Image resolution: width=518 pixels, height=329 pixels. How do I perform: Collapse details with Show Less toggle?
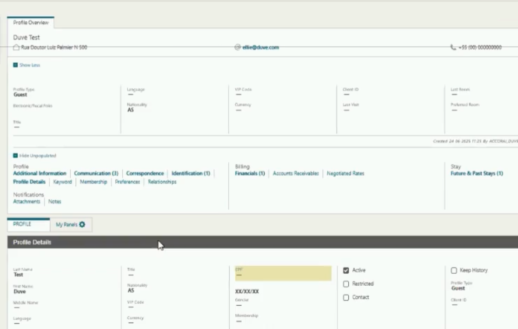pyautogui.click(x=27, y=65)
